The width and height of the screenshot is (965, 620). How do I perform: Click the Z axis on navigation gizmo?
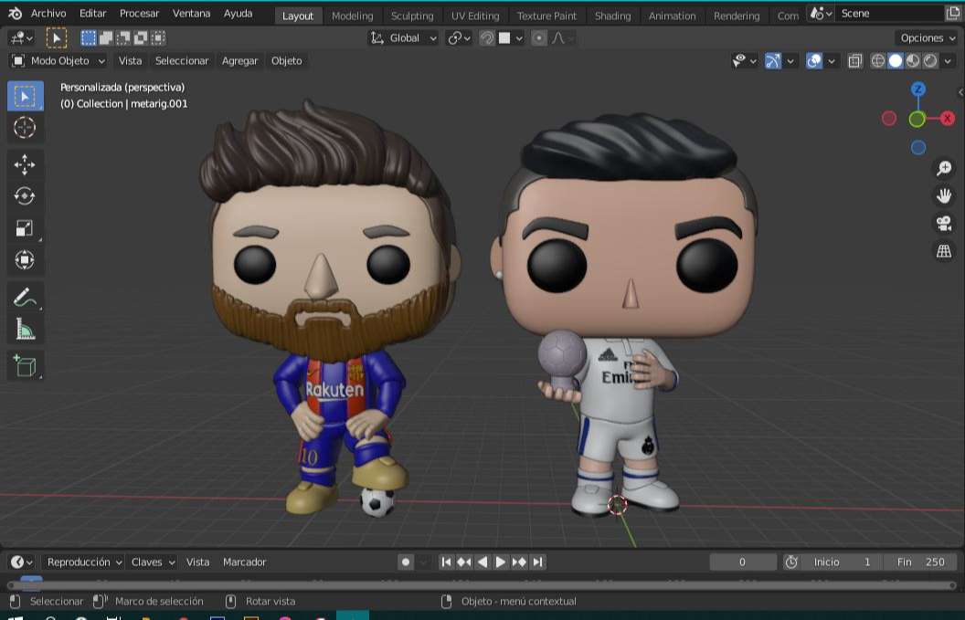[x=917, y=89]
